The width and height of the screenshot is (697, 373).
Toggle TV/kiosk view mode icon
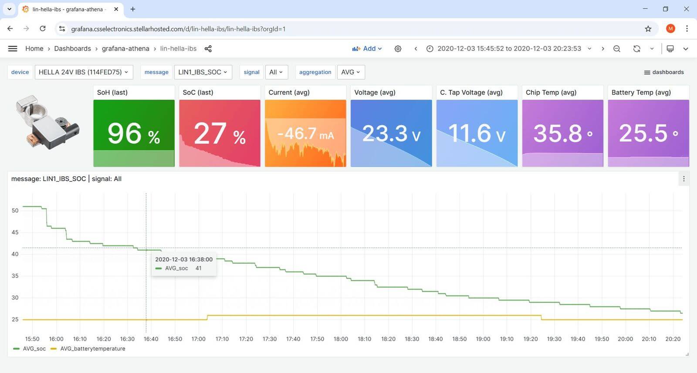click(x=670, y=49)
